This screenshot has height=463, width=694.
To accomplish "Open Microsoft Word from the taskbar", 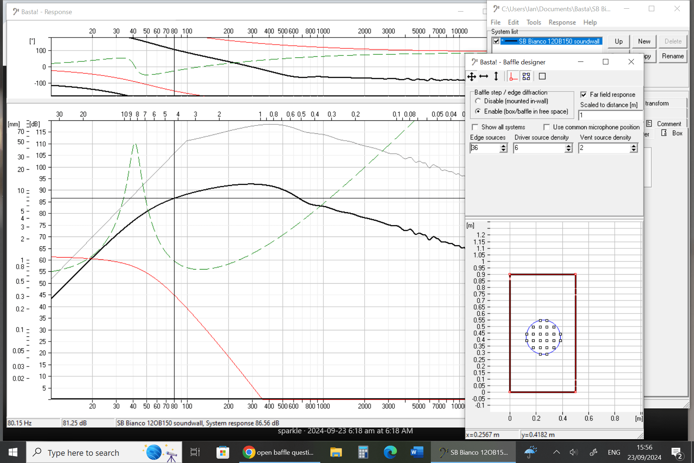I will coord(417,452).
